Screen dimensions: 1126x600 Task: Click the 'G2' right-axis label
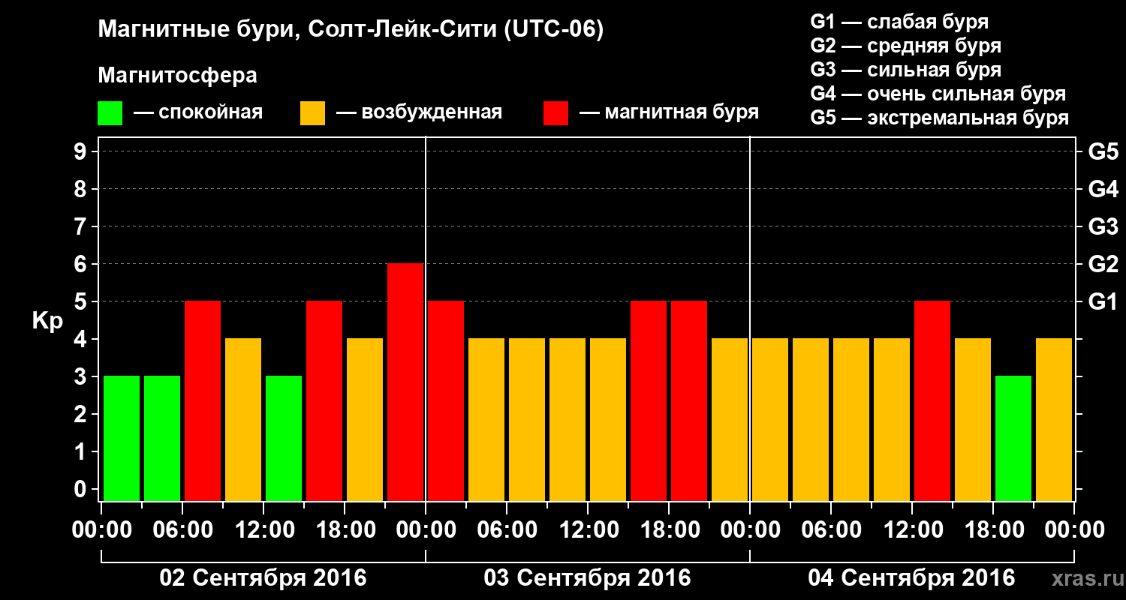pos(1103,265)
